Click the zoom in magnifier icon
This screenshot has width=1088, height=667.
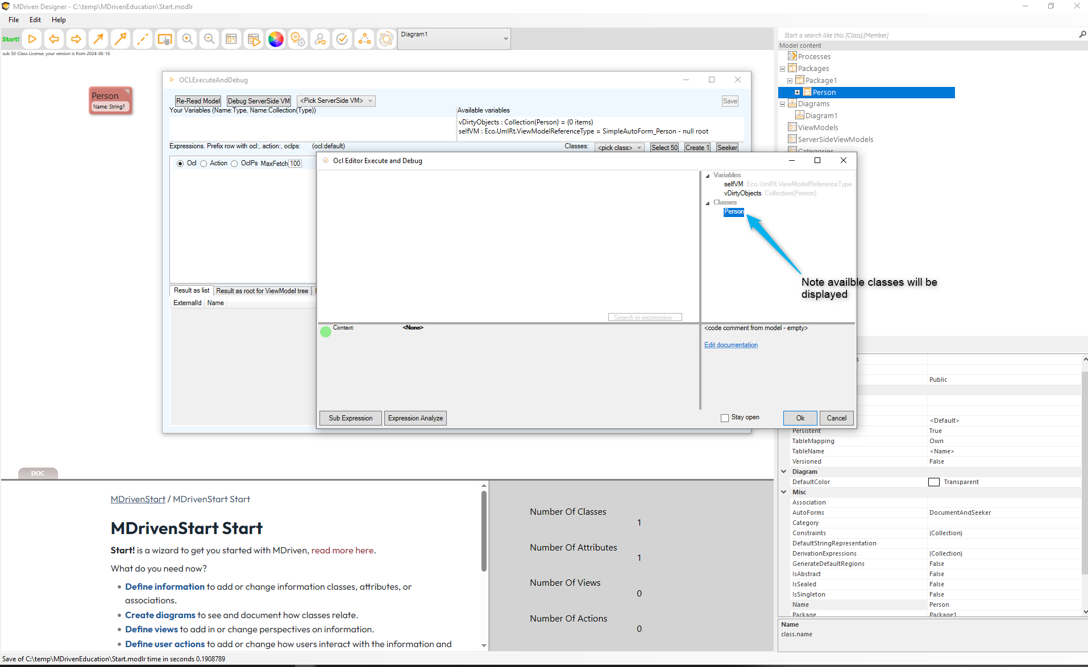coord(187,39)
